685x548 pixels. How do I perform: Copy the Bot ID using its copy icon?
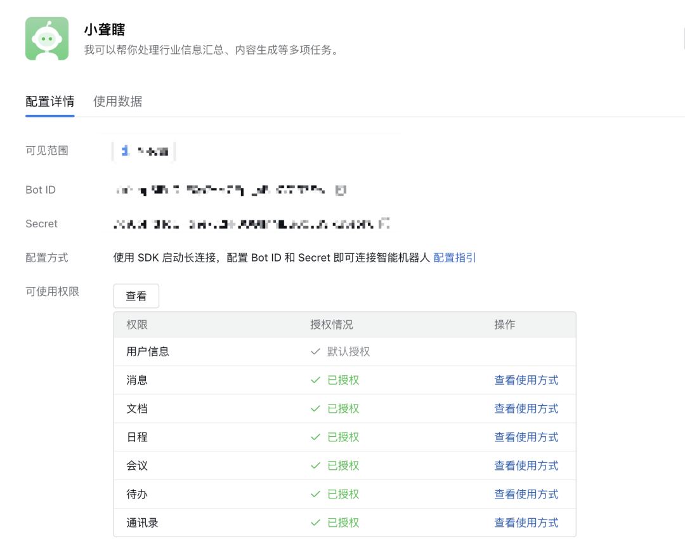(341, 189)
